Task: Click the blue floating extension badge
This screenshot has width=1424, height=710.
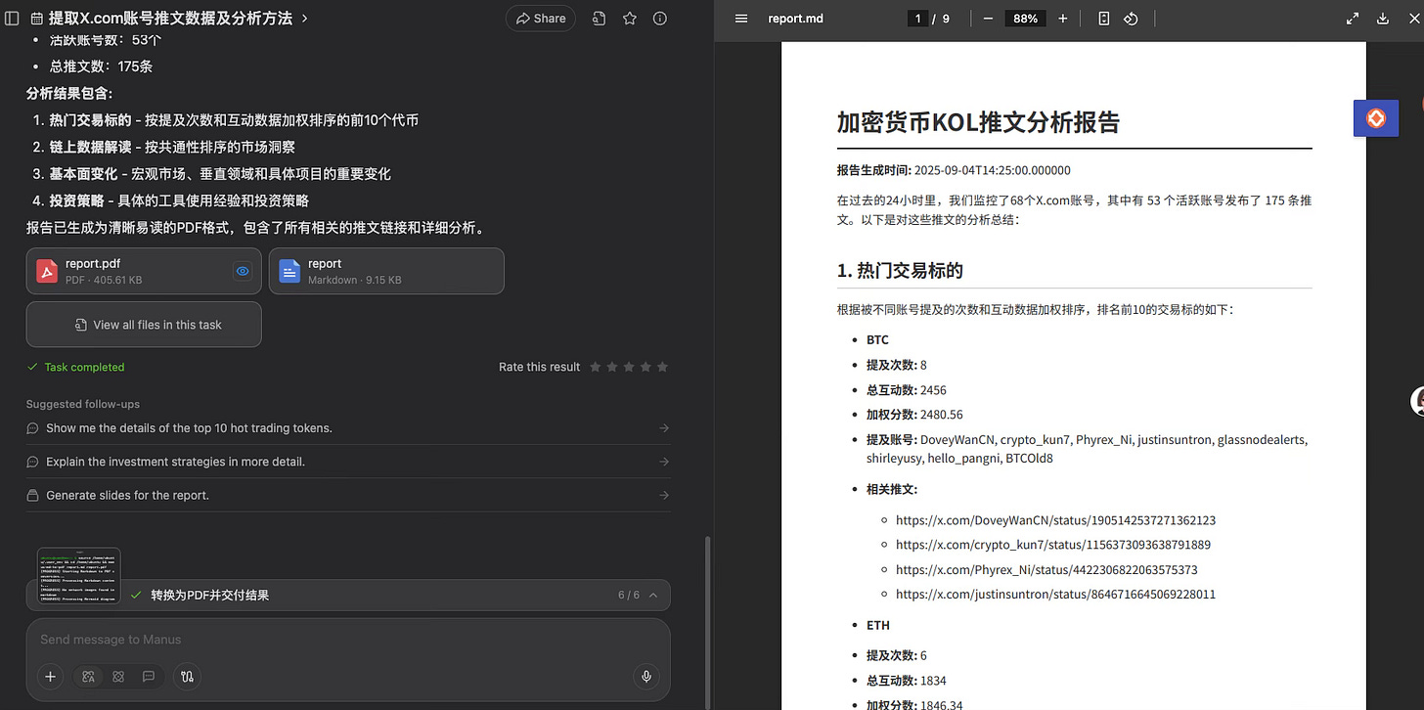Action: coord(1375,118)
